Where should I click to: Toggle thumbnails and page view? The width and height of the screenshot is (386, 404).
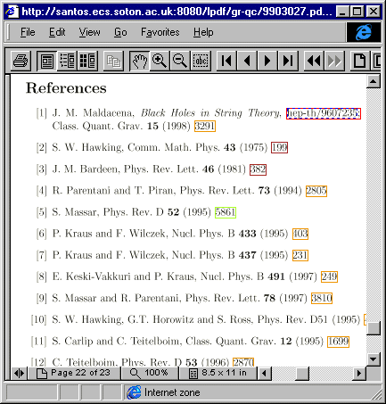pos(87,61)
